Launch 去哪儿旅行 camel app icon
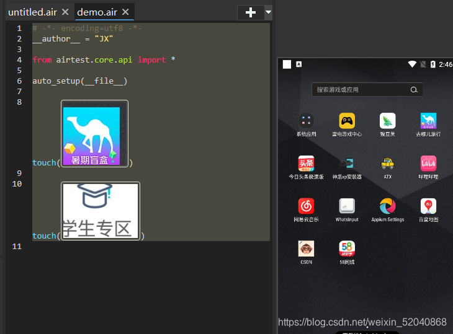The width and height of the screenshot is (453, 334). [428, 121]
